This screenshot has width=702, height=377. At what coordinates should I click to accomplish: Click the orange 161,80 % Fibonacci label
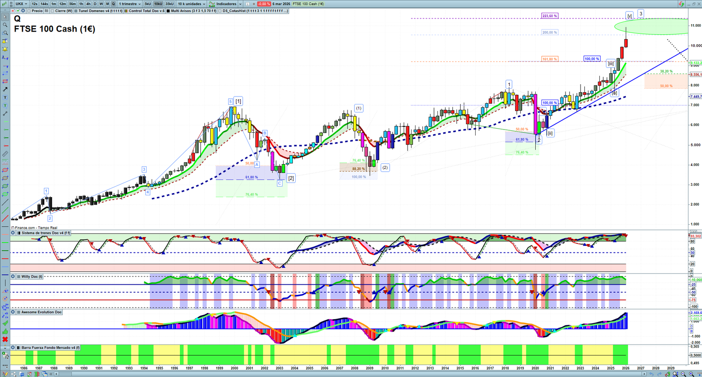click(550, 59)
